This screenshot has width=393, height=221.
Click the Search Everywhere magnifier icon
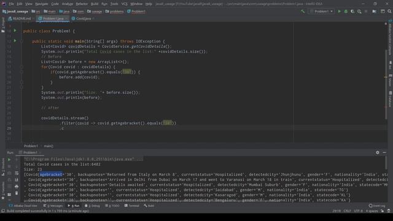(389, 11)
